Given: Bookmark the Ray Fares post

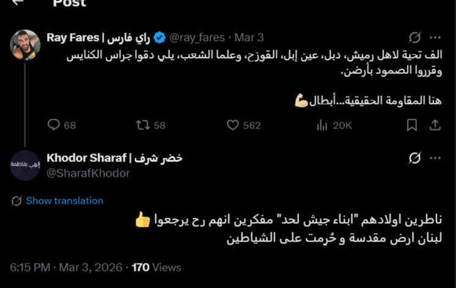Looking at the screenshot, I should [412, 125].
